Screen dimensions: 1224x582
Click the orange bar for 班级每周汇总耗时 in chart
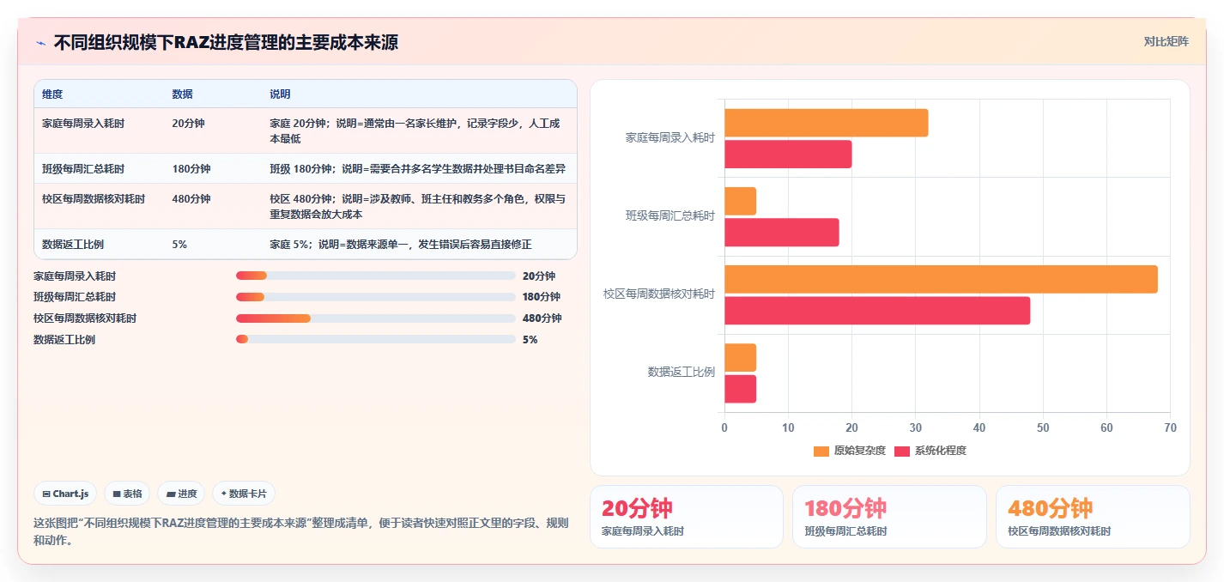740,201
